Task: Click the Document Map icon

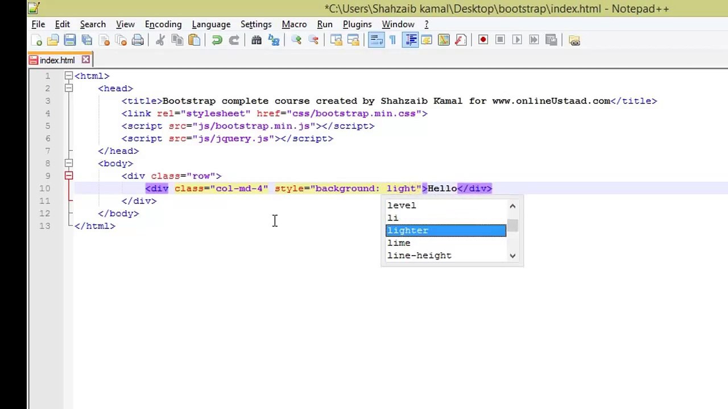Action: point(444,40)
